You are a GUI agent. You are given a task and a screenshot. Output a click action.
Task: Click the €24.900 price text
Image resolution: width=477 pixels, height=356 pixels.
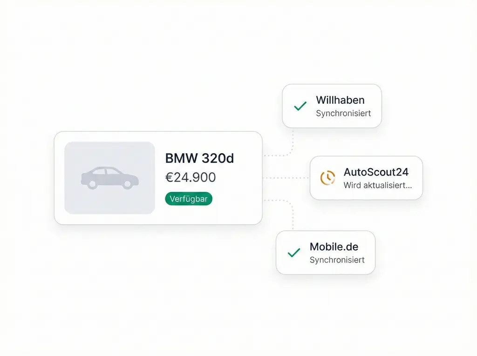(191, 177)
